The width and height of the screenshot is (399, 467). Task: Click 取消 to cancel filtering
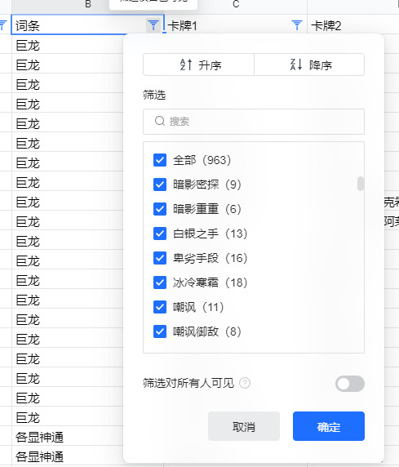244,426
